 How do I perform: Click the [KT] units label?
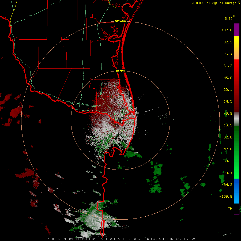click(229, 18)
